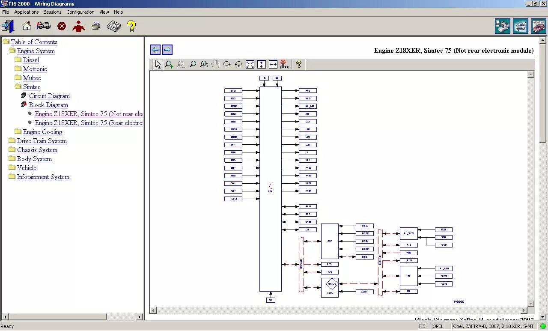
Task: Go forward with the blue right arrow
Action: (167, 50)
